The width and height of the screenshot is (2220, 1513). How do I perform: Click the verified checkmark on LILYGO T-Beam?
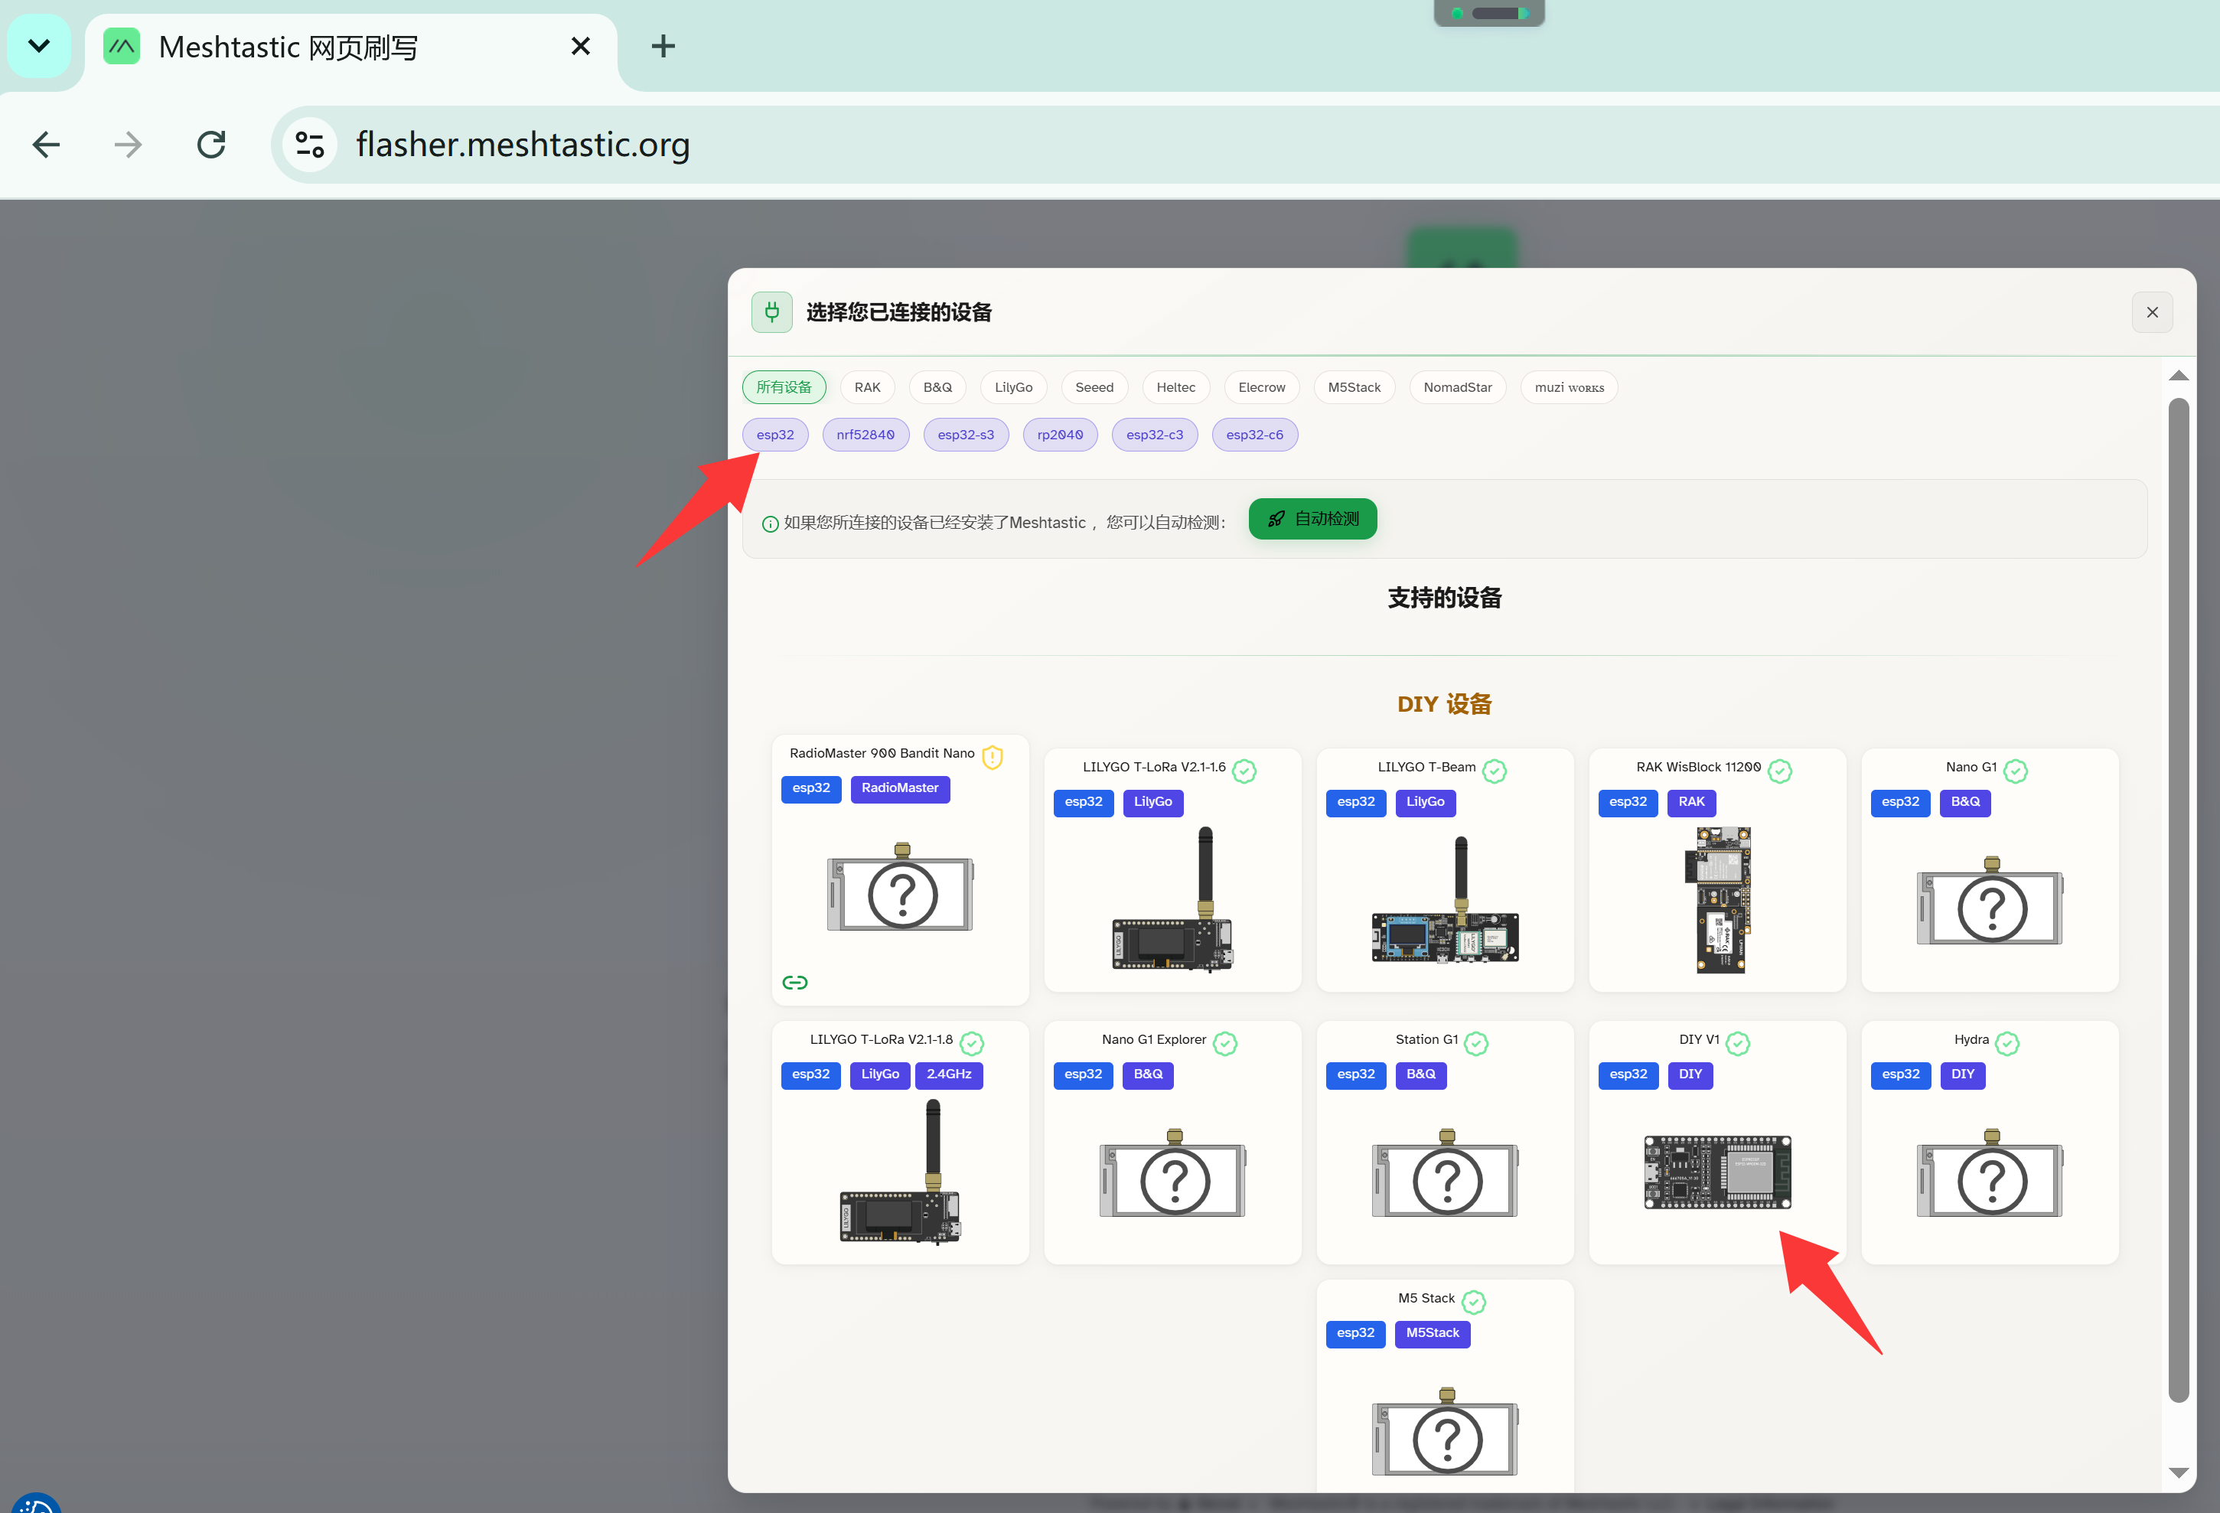click(x=1495, y=770)
